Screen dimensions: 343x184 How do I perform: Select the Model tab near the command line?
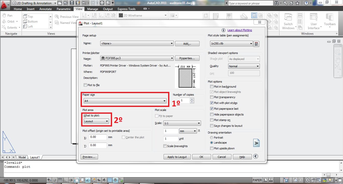22,157
